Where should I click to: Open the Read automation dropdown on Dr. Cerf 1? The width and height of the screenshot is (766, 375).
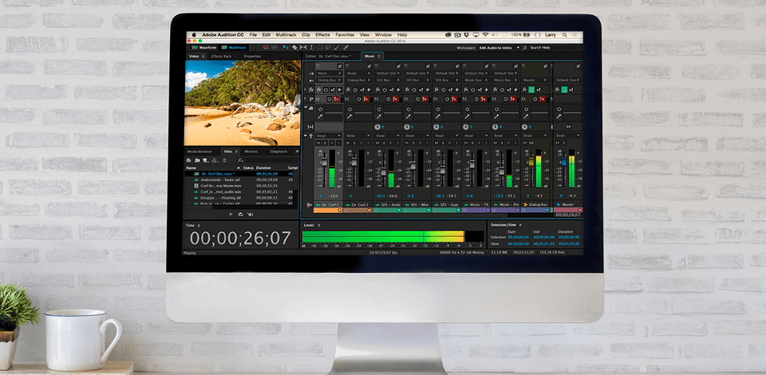[x=329, y=136]
